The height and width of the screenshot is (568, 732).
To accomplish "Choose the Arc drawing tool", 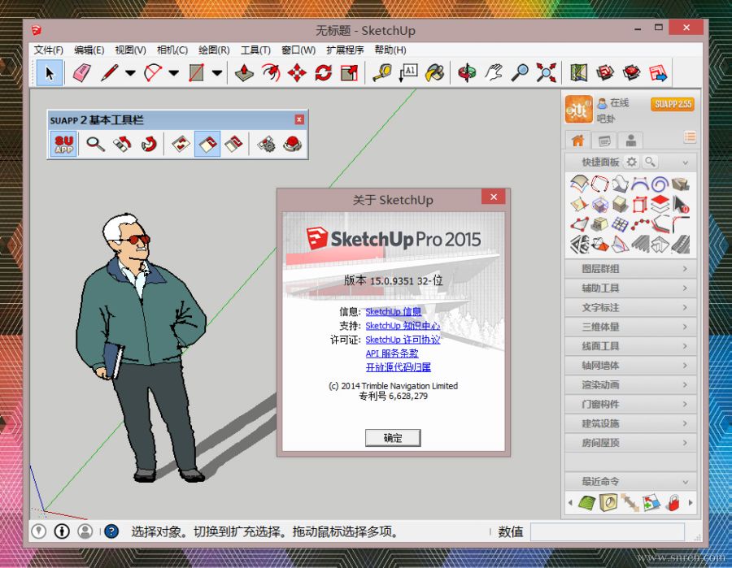I will tap(153, 73).
